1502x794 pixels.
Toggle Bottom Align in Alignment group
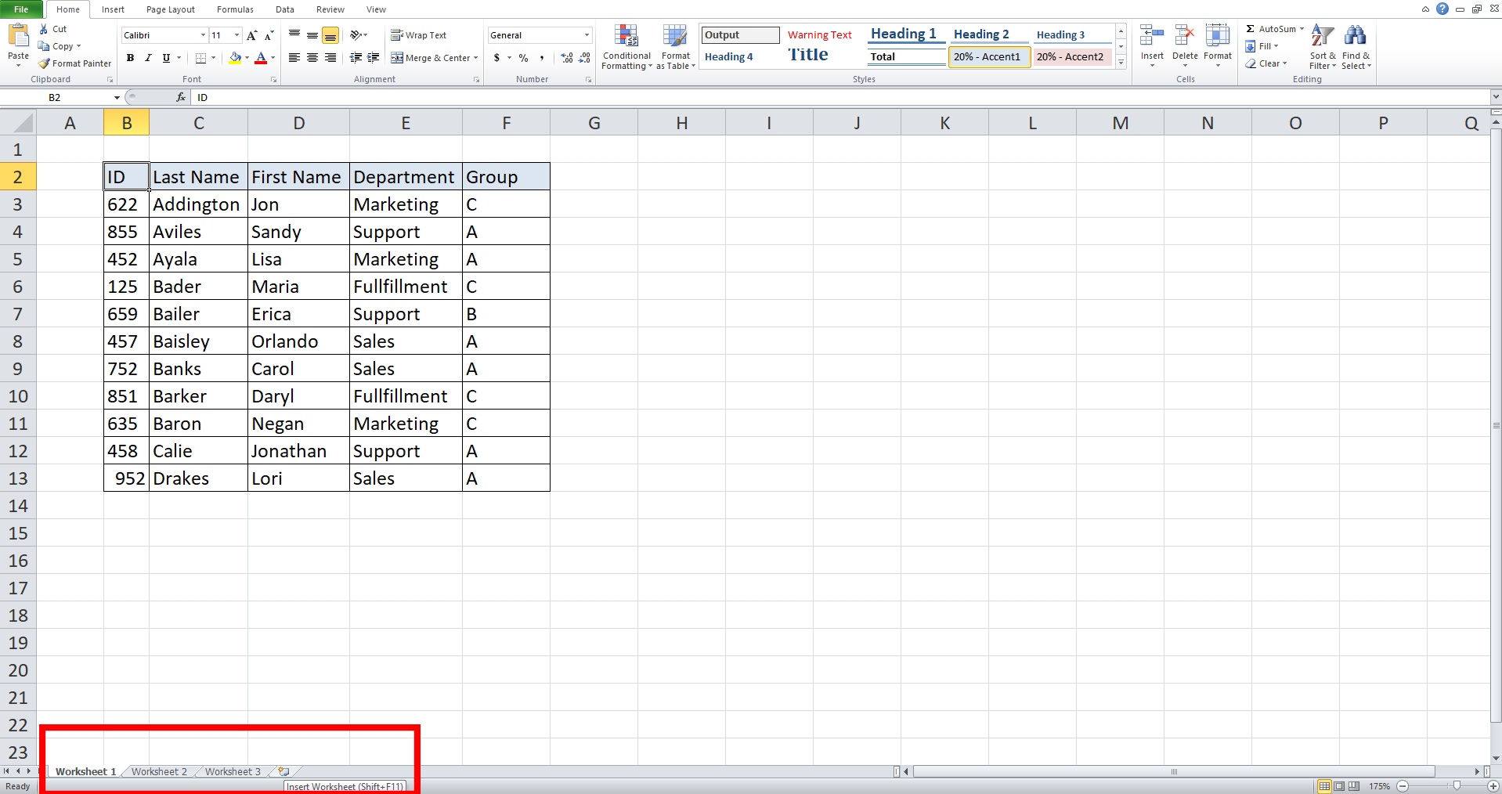pyautogui.click(x=330, y=35)
